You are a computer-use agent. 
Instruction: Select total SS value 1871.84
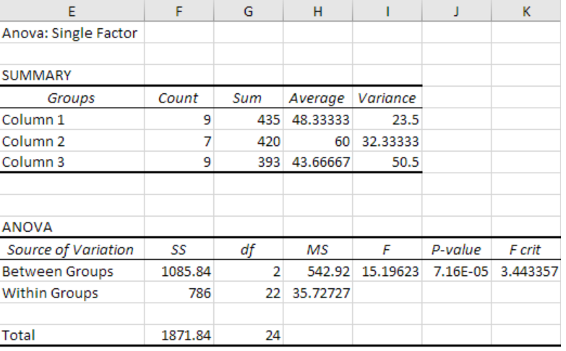[179, 335]
